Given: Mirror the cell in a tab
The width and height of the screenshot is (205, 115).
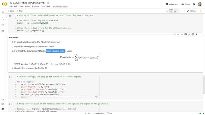Looking at the screenshot, I should (x=193, y=34).
